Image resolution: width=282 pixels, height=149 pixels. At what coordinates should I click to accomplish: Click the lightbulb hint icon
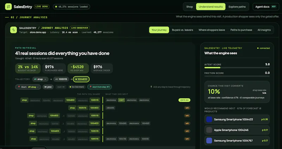point(151,87)
